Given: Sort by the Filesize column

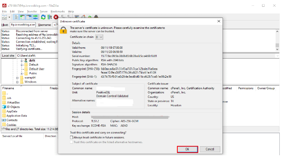Looking at the screenshot, I should coord(54,88).
